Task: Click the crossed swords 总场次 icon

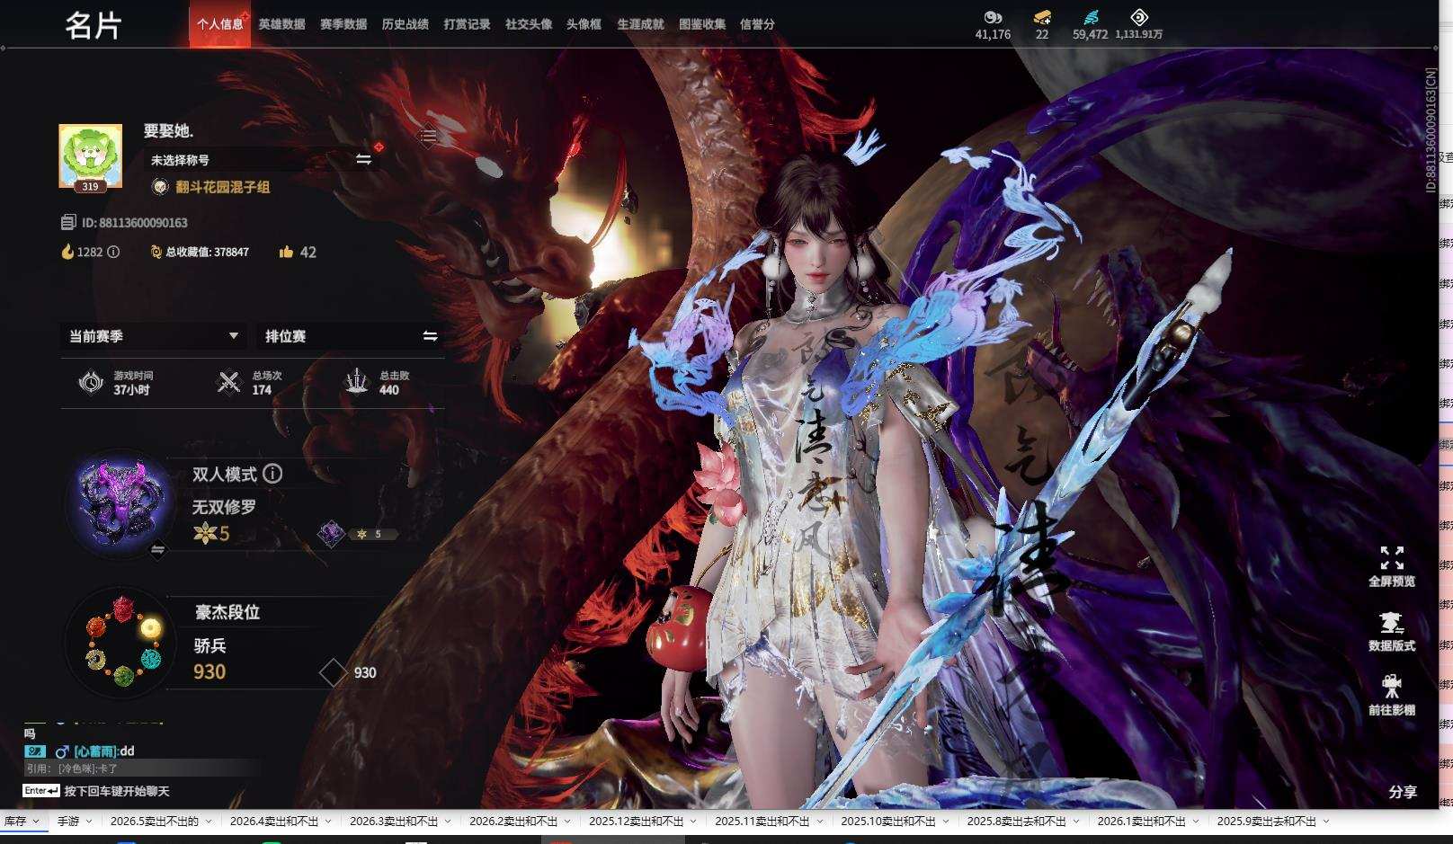Action: click(x=229, y=382)
